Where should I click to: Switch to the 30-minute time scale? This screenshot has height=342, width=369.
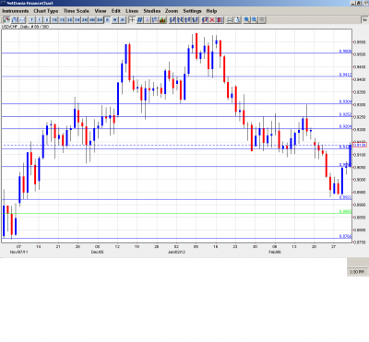point(69,20)
